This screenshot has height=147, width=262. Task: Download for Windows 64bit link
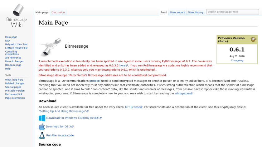(x=96, y=118)
